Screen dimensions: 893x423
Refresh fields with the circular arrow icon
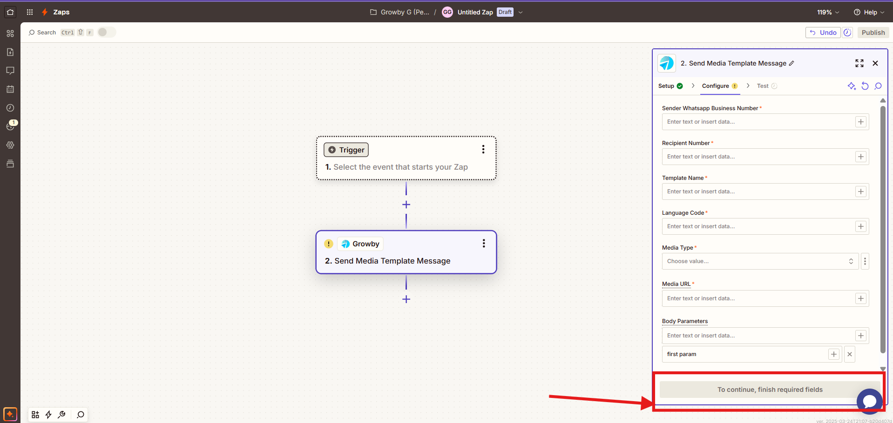point(865,86)
